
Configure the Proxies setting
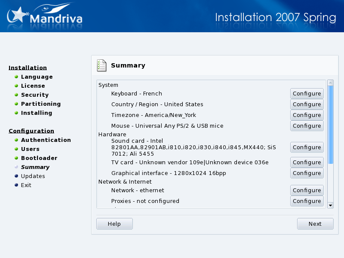click(307, 201)
